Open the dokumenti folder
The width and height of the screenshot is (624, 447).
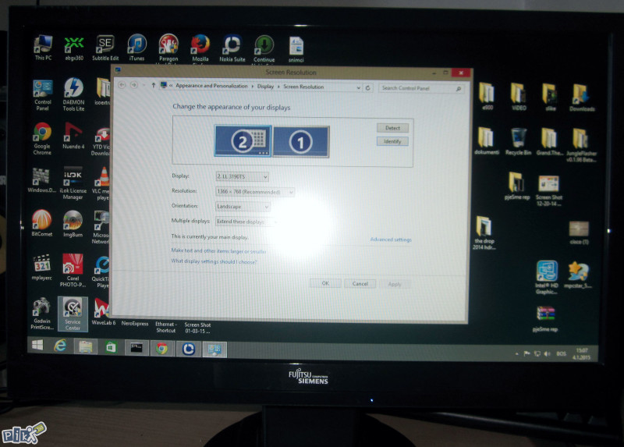[487, 141]
